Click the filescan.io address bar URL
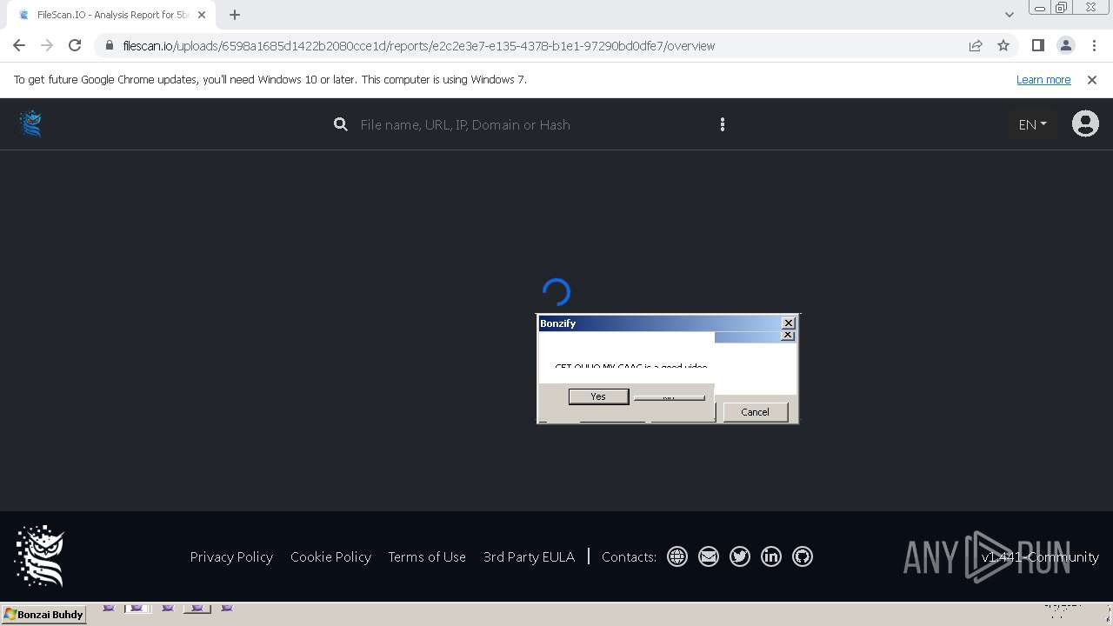Image resolution: width=1113 pixels, height=626 pixels. pyautogui.click(x=419, y=46)
